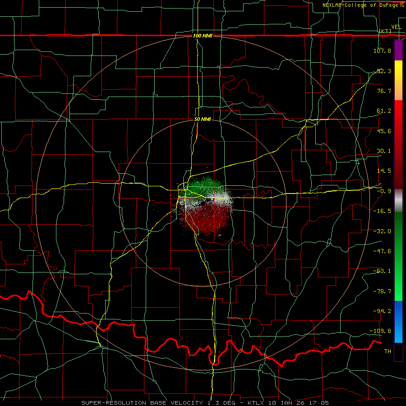Click the -94.2 legend value
406x406 pixels.
[382, 311]
